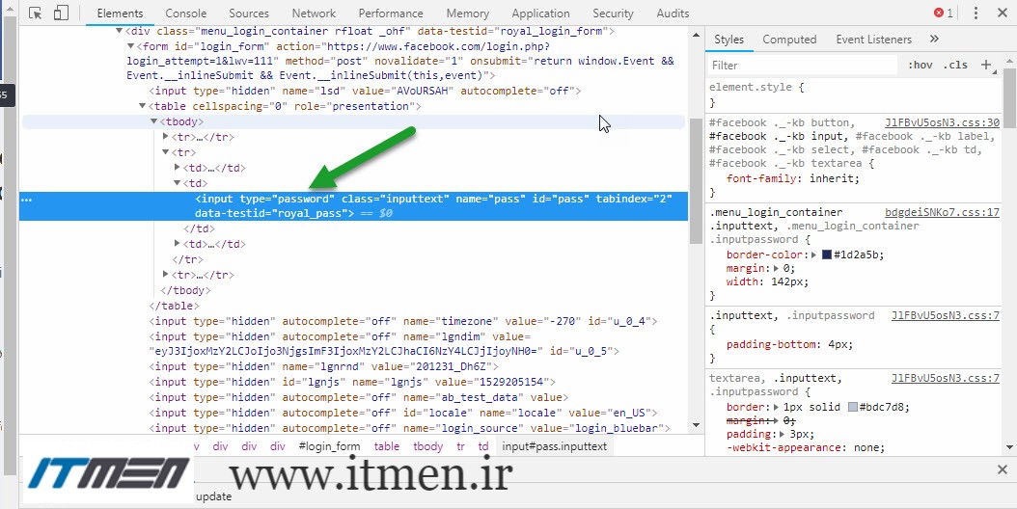1017x509 pixels.
Task: Open the #bdc7d8 color swatch picker
Action: [x=853, y=407]
